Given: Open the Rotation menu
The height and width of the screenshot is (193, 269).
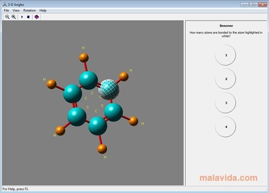Looking at the screenshot, I should [29, 10].
